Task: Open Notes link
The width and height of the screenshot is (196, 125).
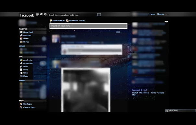Action: pos(26,70)
